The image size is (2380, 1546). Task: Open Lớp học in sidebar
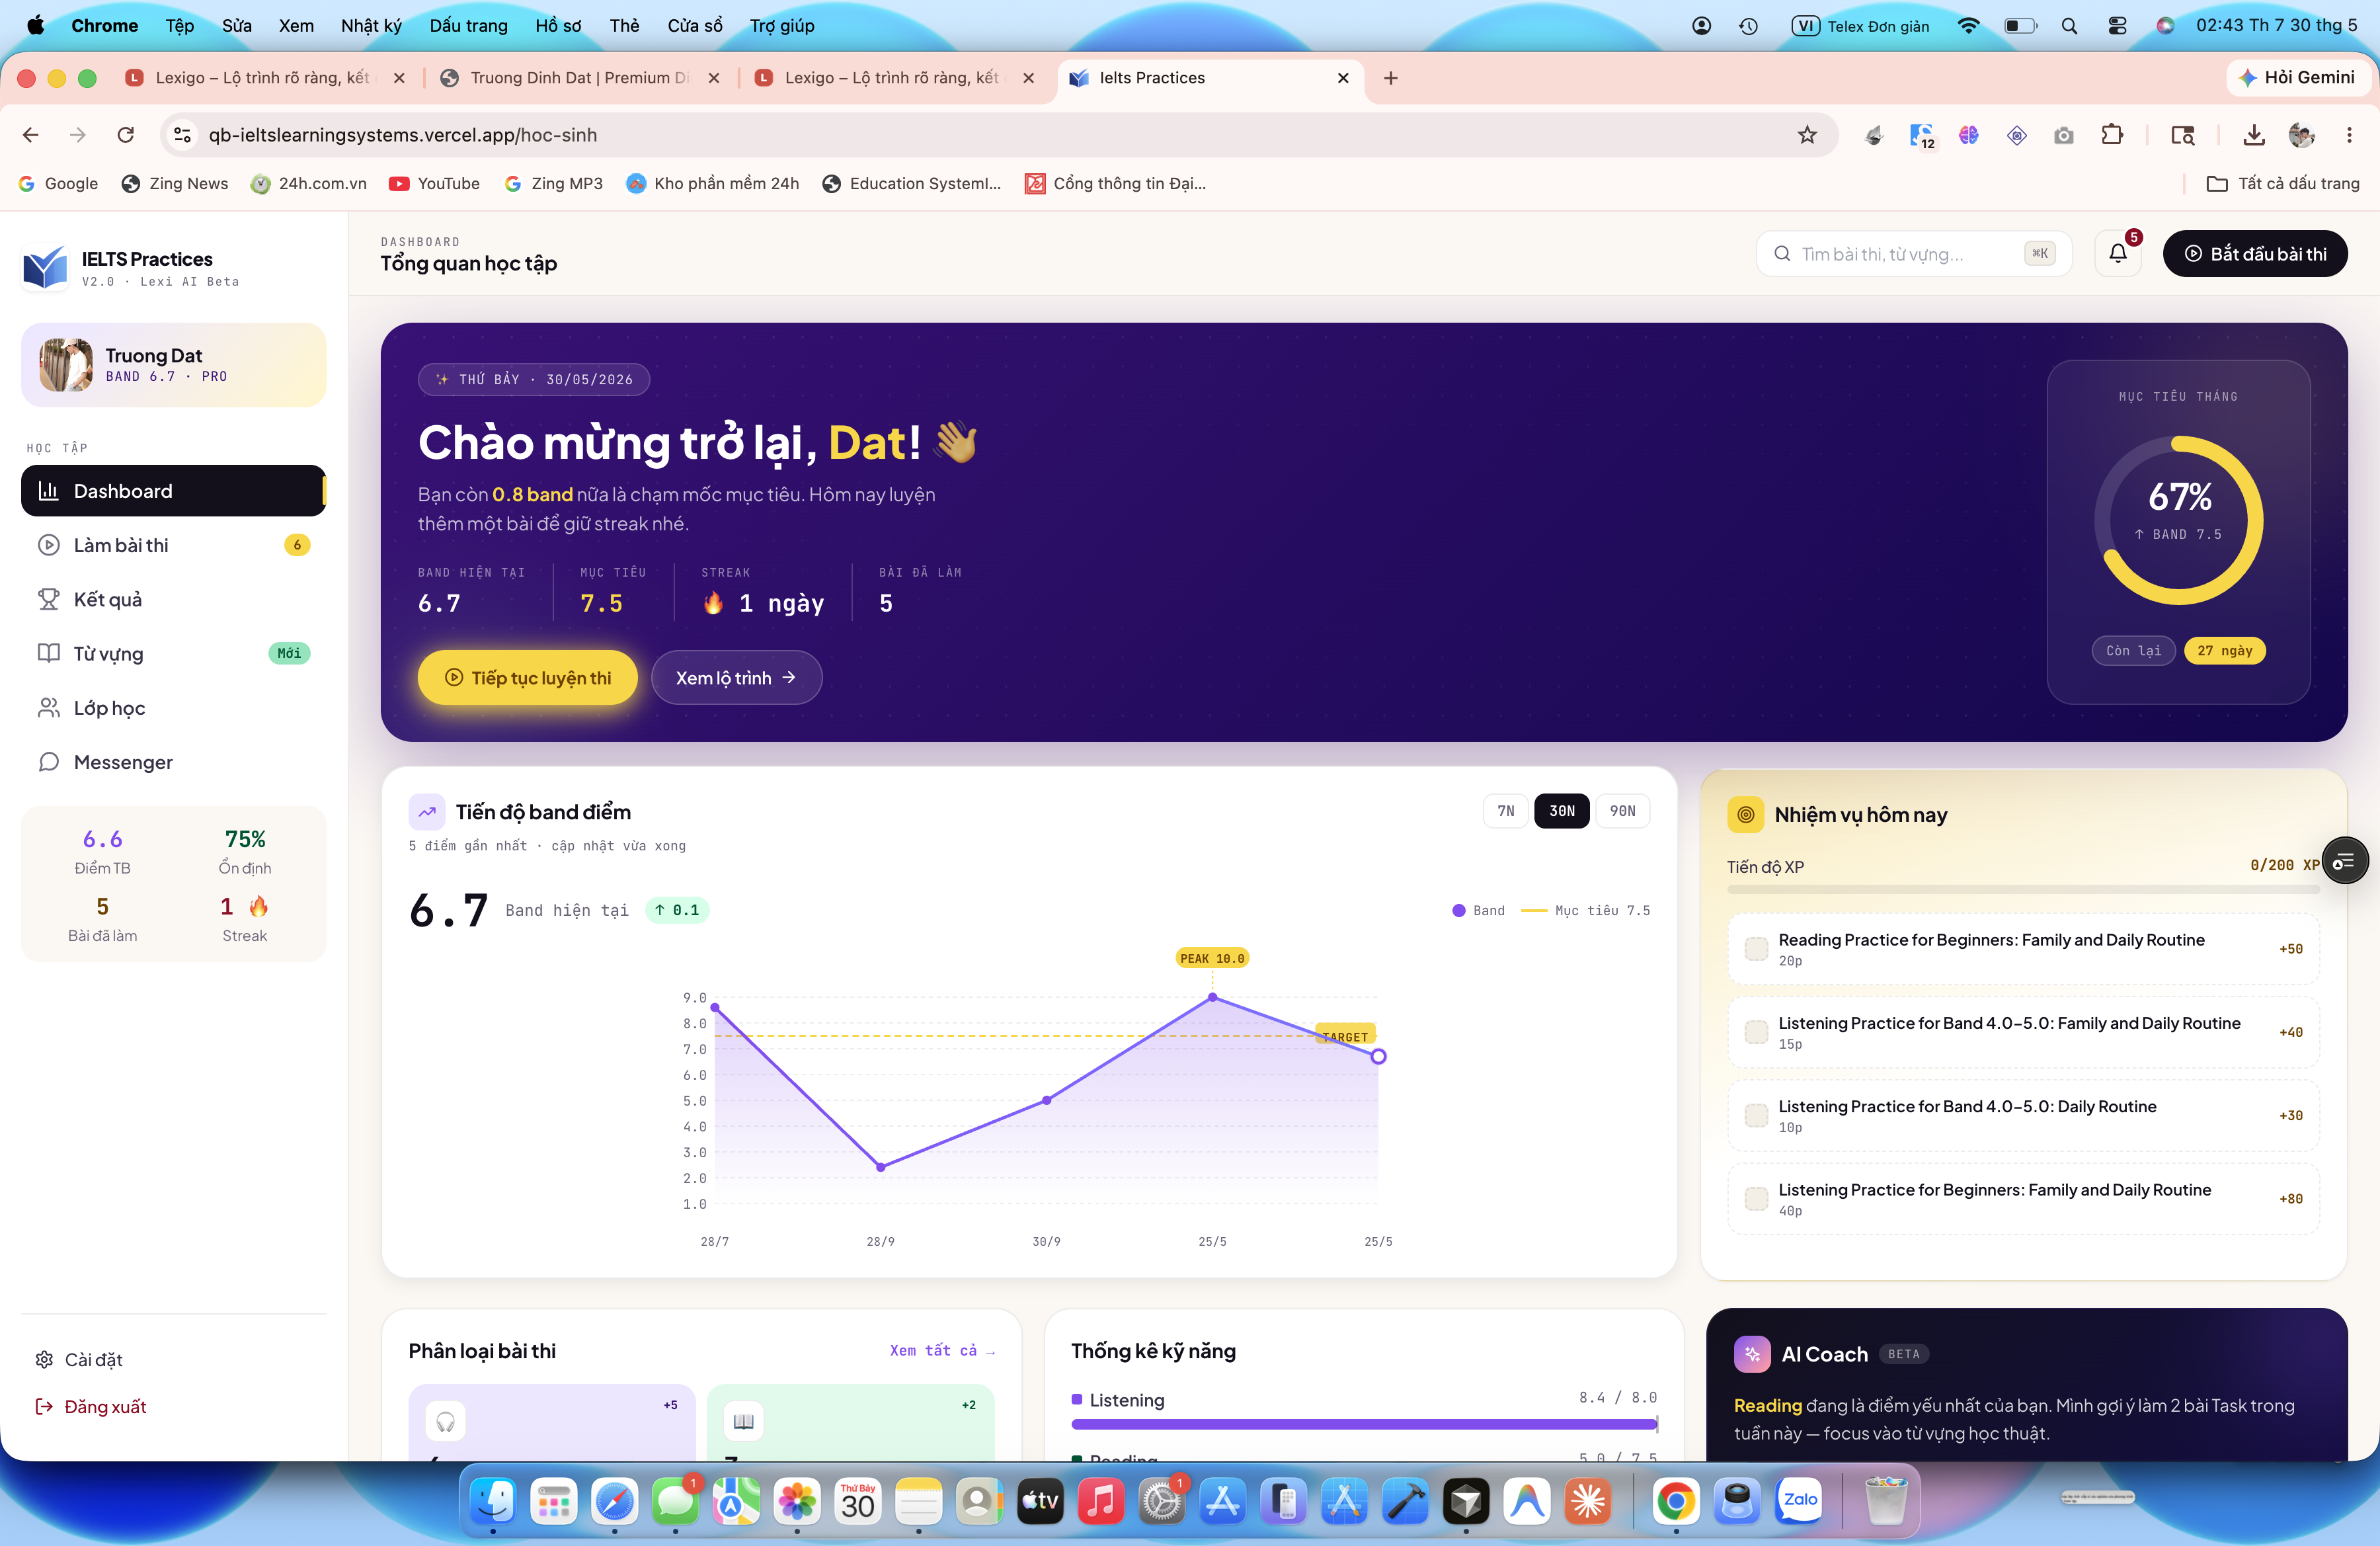(x=174, y=708)
